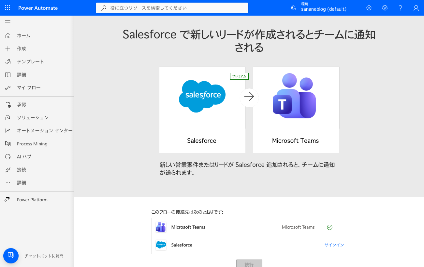This screenshot has width=424, height=267.
Task: Click the arrow between connector cards
Action: tap(249, 98)
